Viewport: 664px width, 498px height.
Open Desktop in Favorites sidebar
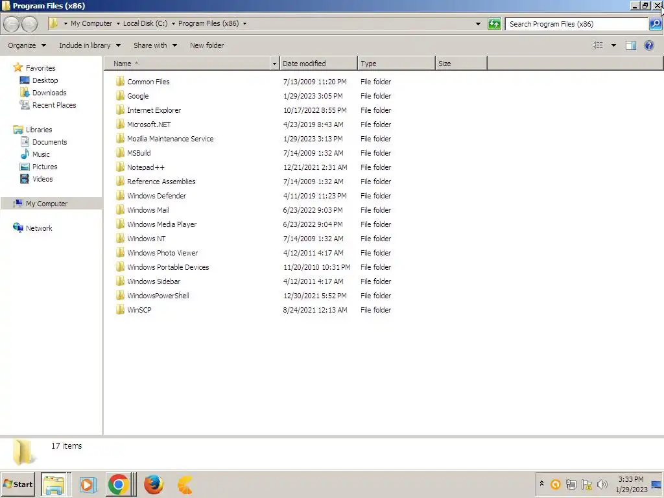coord(45,80)
